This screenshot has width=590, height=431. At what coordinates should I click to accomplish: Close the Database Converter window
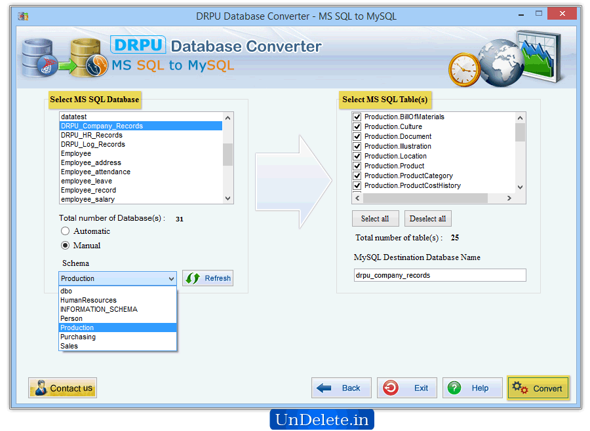[x=562, y=14]
